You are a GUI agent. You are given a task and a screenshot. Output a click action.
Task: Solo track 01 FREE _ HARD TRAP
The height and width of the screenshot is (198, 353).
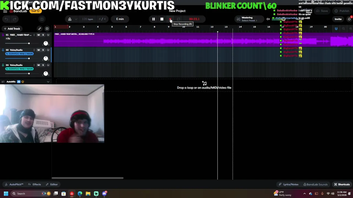pyautogui.click(x=43, y=35)
